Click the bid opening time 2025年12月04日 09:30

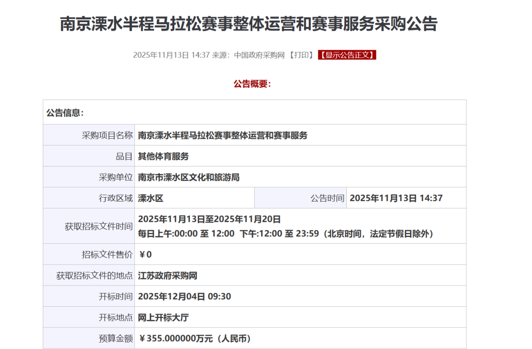pyautogui.click(x=184, y=296)
